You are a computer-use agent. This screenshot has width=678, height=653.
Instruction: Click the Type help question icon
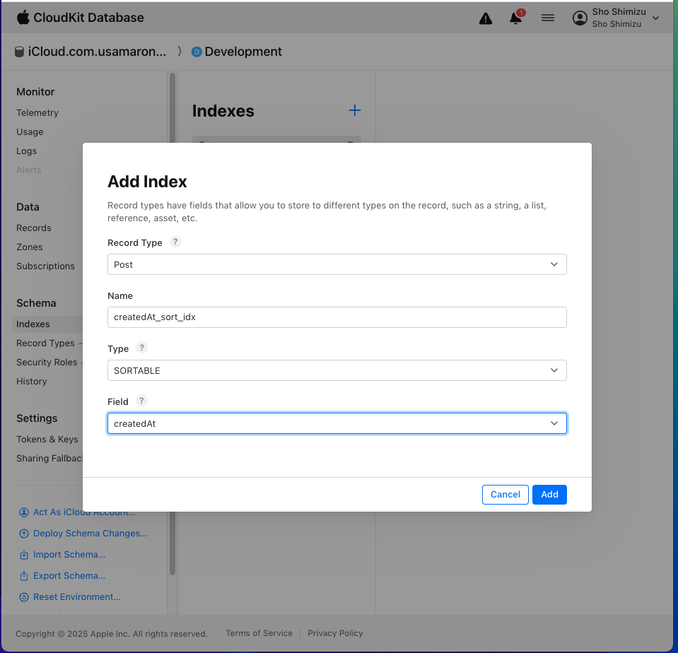pyautogui.click(x=141, y=348)
